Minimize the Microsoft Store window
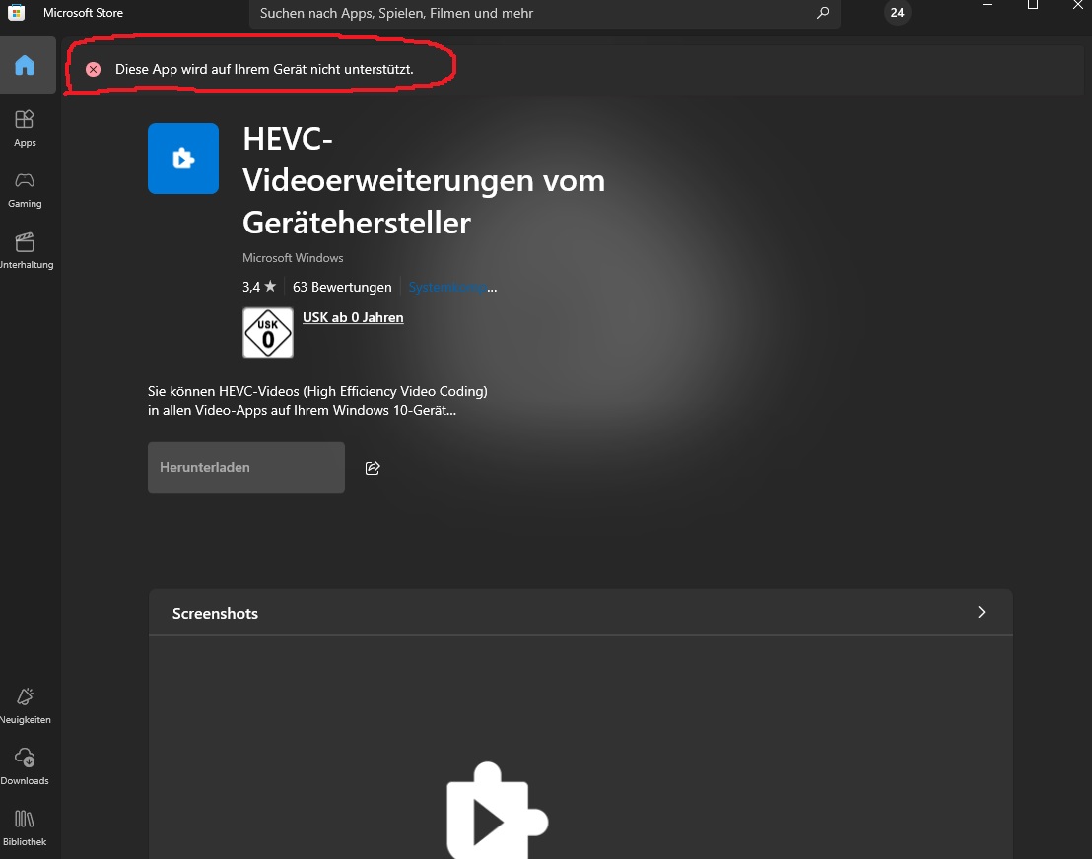The image size is (1092, 859). pos(987,6)
